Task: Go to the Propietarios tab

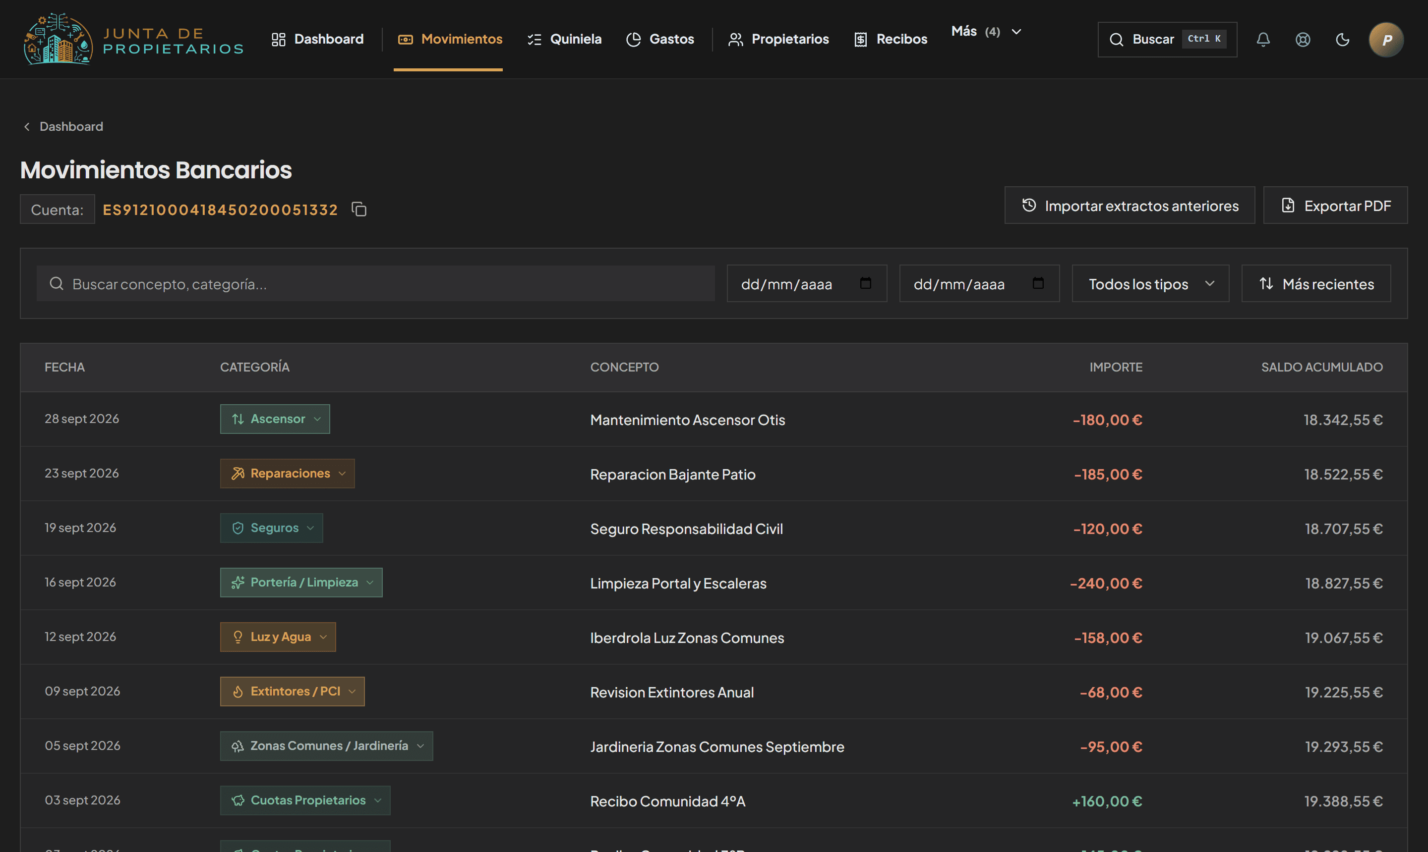Action: (x=778, y=39)
